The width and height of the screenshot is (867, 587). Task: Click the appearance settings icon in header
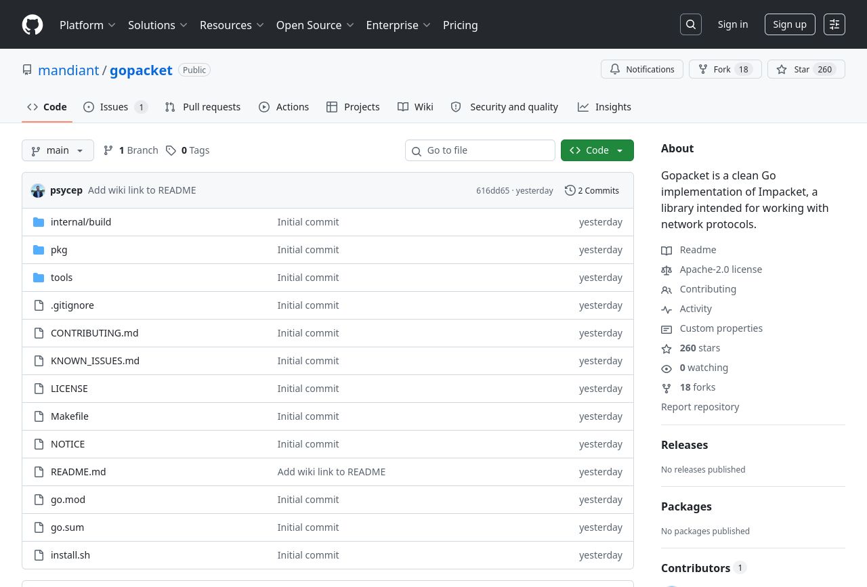[834, 24]
